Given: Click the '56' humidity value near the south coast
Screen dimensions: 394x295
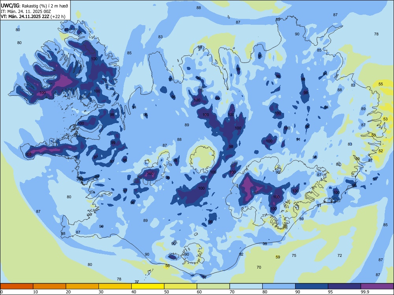Looking at the screenshot, I should click(x=167, y=265).
